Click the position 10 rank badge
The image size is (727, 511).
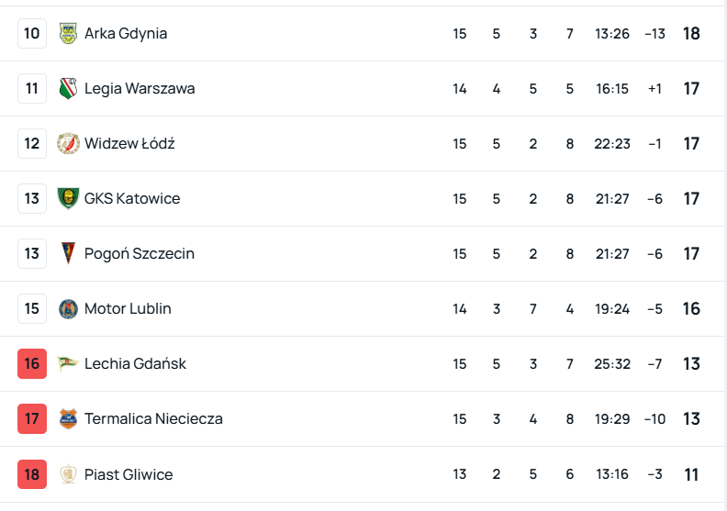(x=32, y=34)
